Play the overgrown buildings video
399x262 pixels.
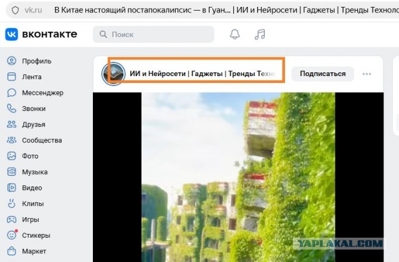coord(238,177)
